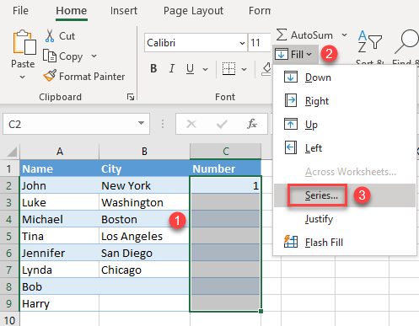The image size is (419, 326).
Task: Switch to the Home tab
Action: 72,11
